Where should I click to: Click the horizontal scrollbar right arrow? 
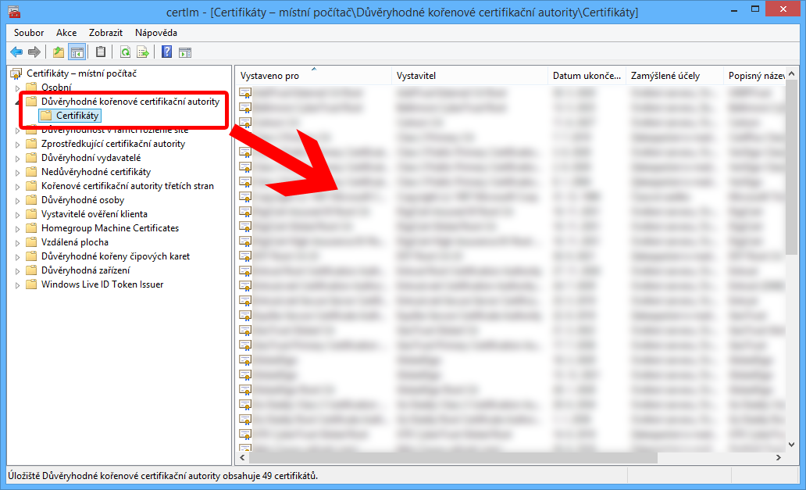pos(779,457)
